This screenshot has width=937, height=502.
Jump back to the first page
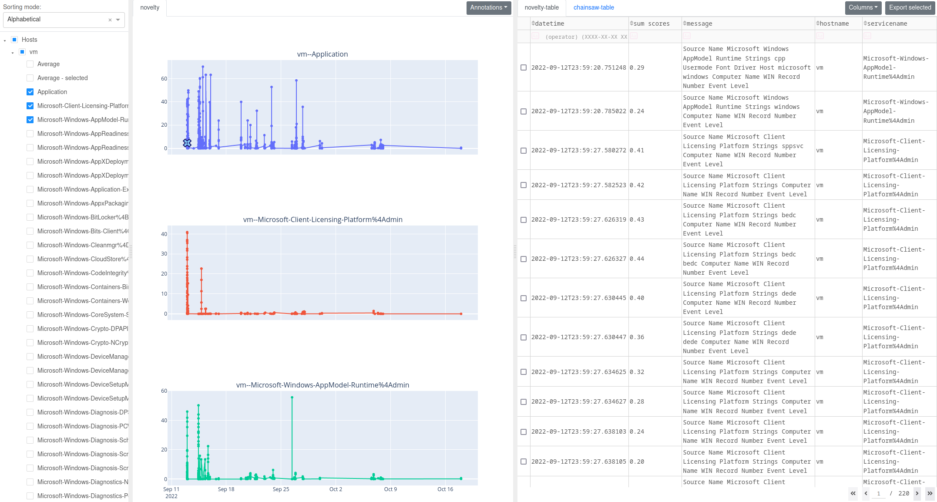pos(853,494)
